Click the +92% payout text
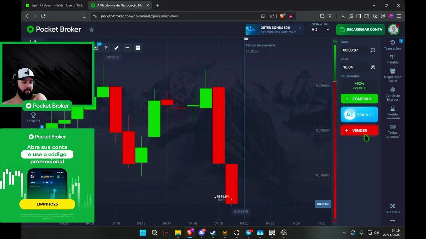Viewport: 426px width, 239px height. click(x=359, y=84)
